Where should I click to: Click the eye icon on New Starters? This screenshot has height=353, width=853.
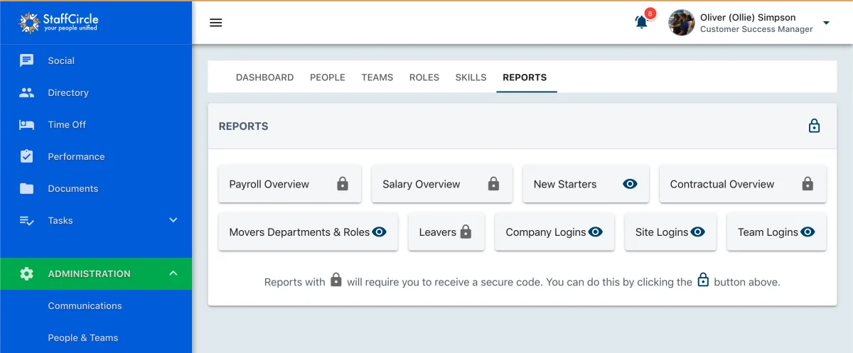630,184
